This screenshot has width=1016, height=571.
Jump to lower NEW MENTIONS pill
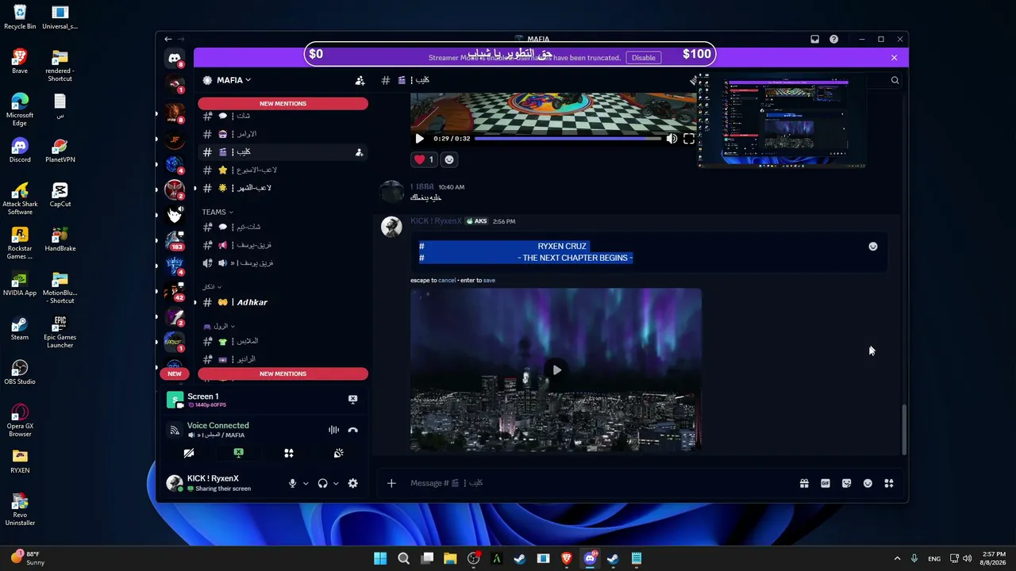[283, 374]
